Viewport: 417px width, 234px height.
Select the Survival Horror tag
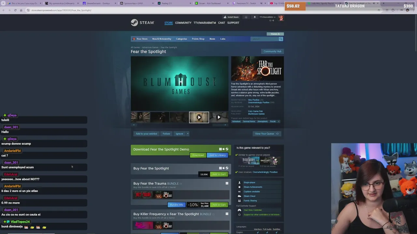(x=249, y=122)
